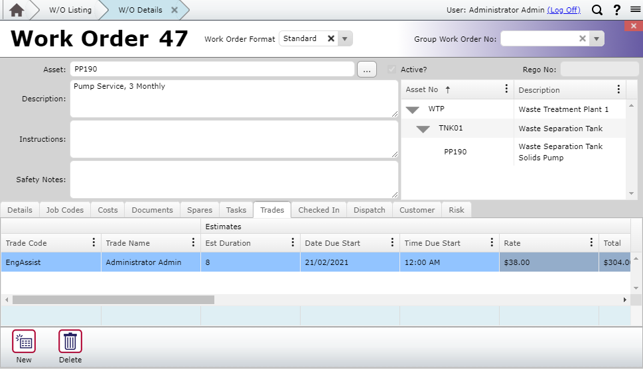Image resolution: width=643 pixels, height=369 pixels.
Task: Click the Instructions text field
Action: coord(233,139)
